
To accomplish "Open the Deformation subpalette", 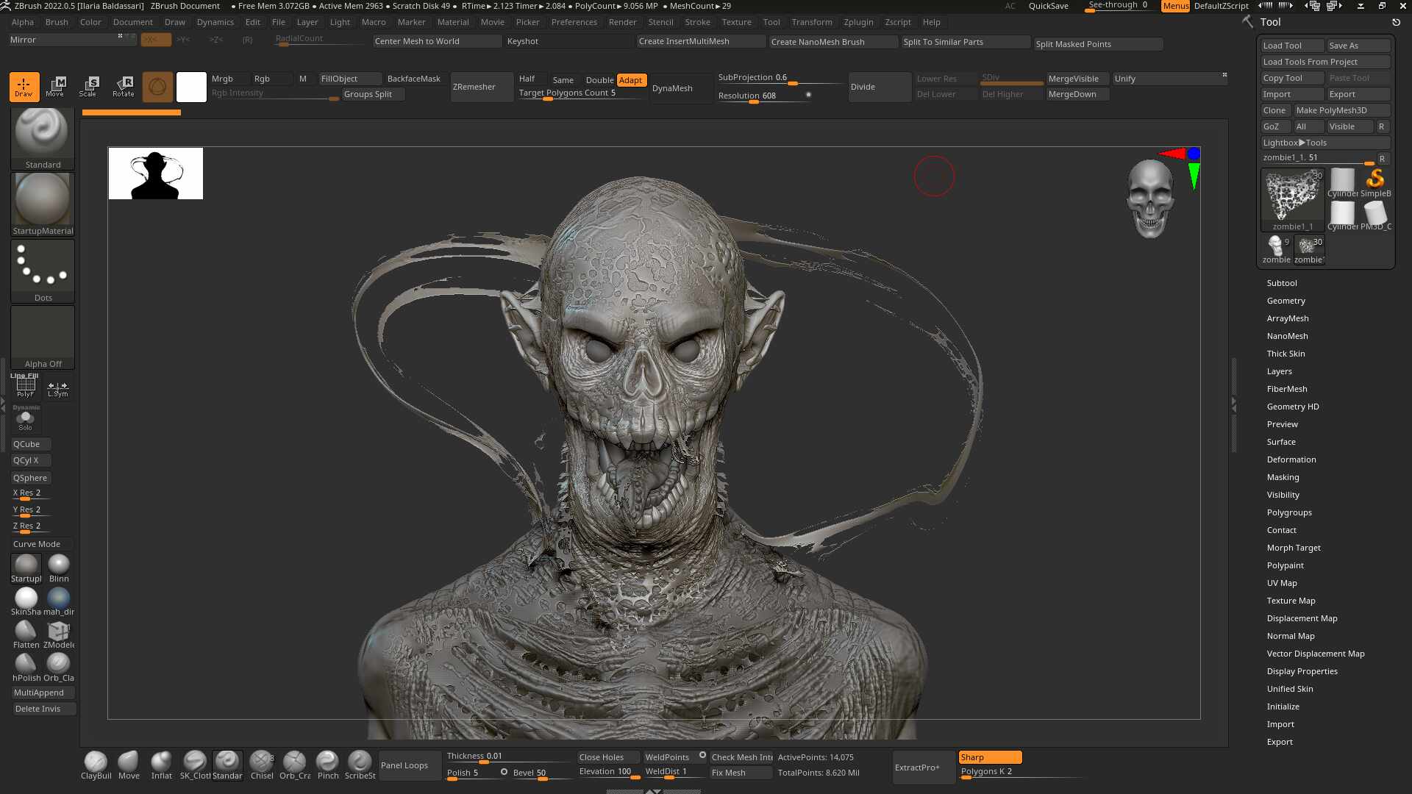I will point(1291,459).
